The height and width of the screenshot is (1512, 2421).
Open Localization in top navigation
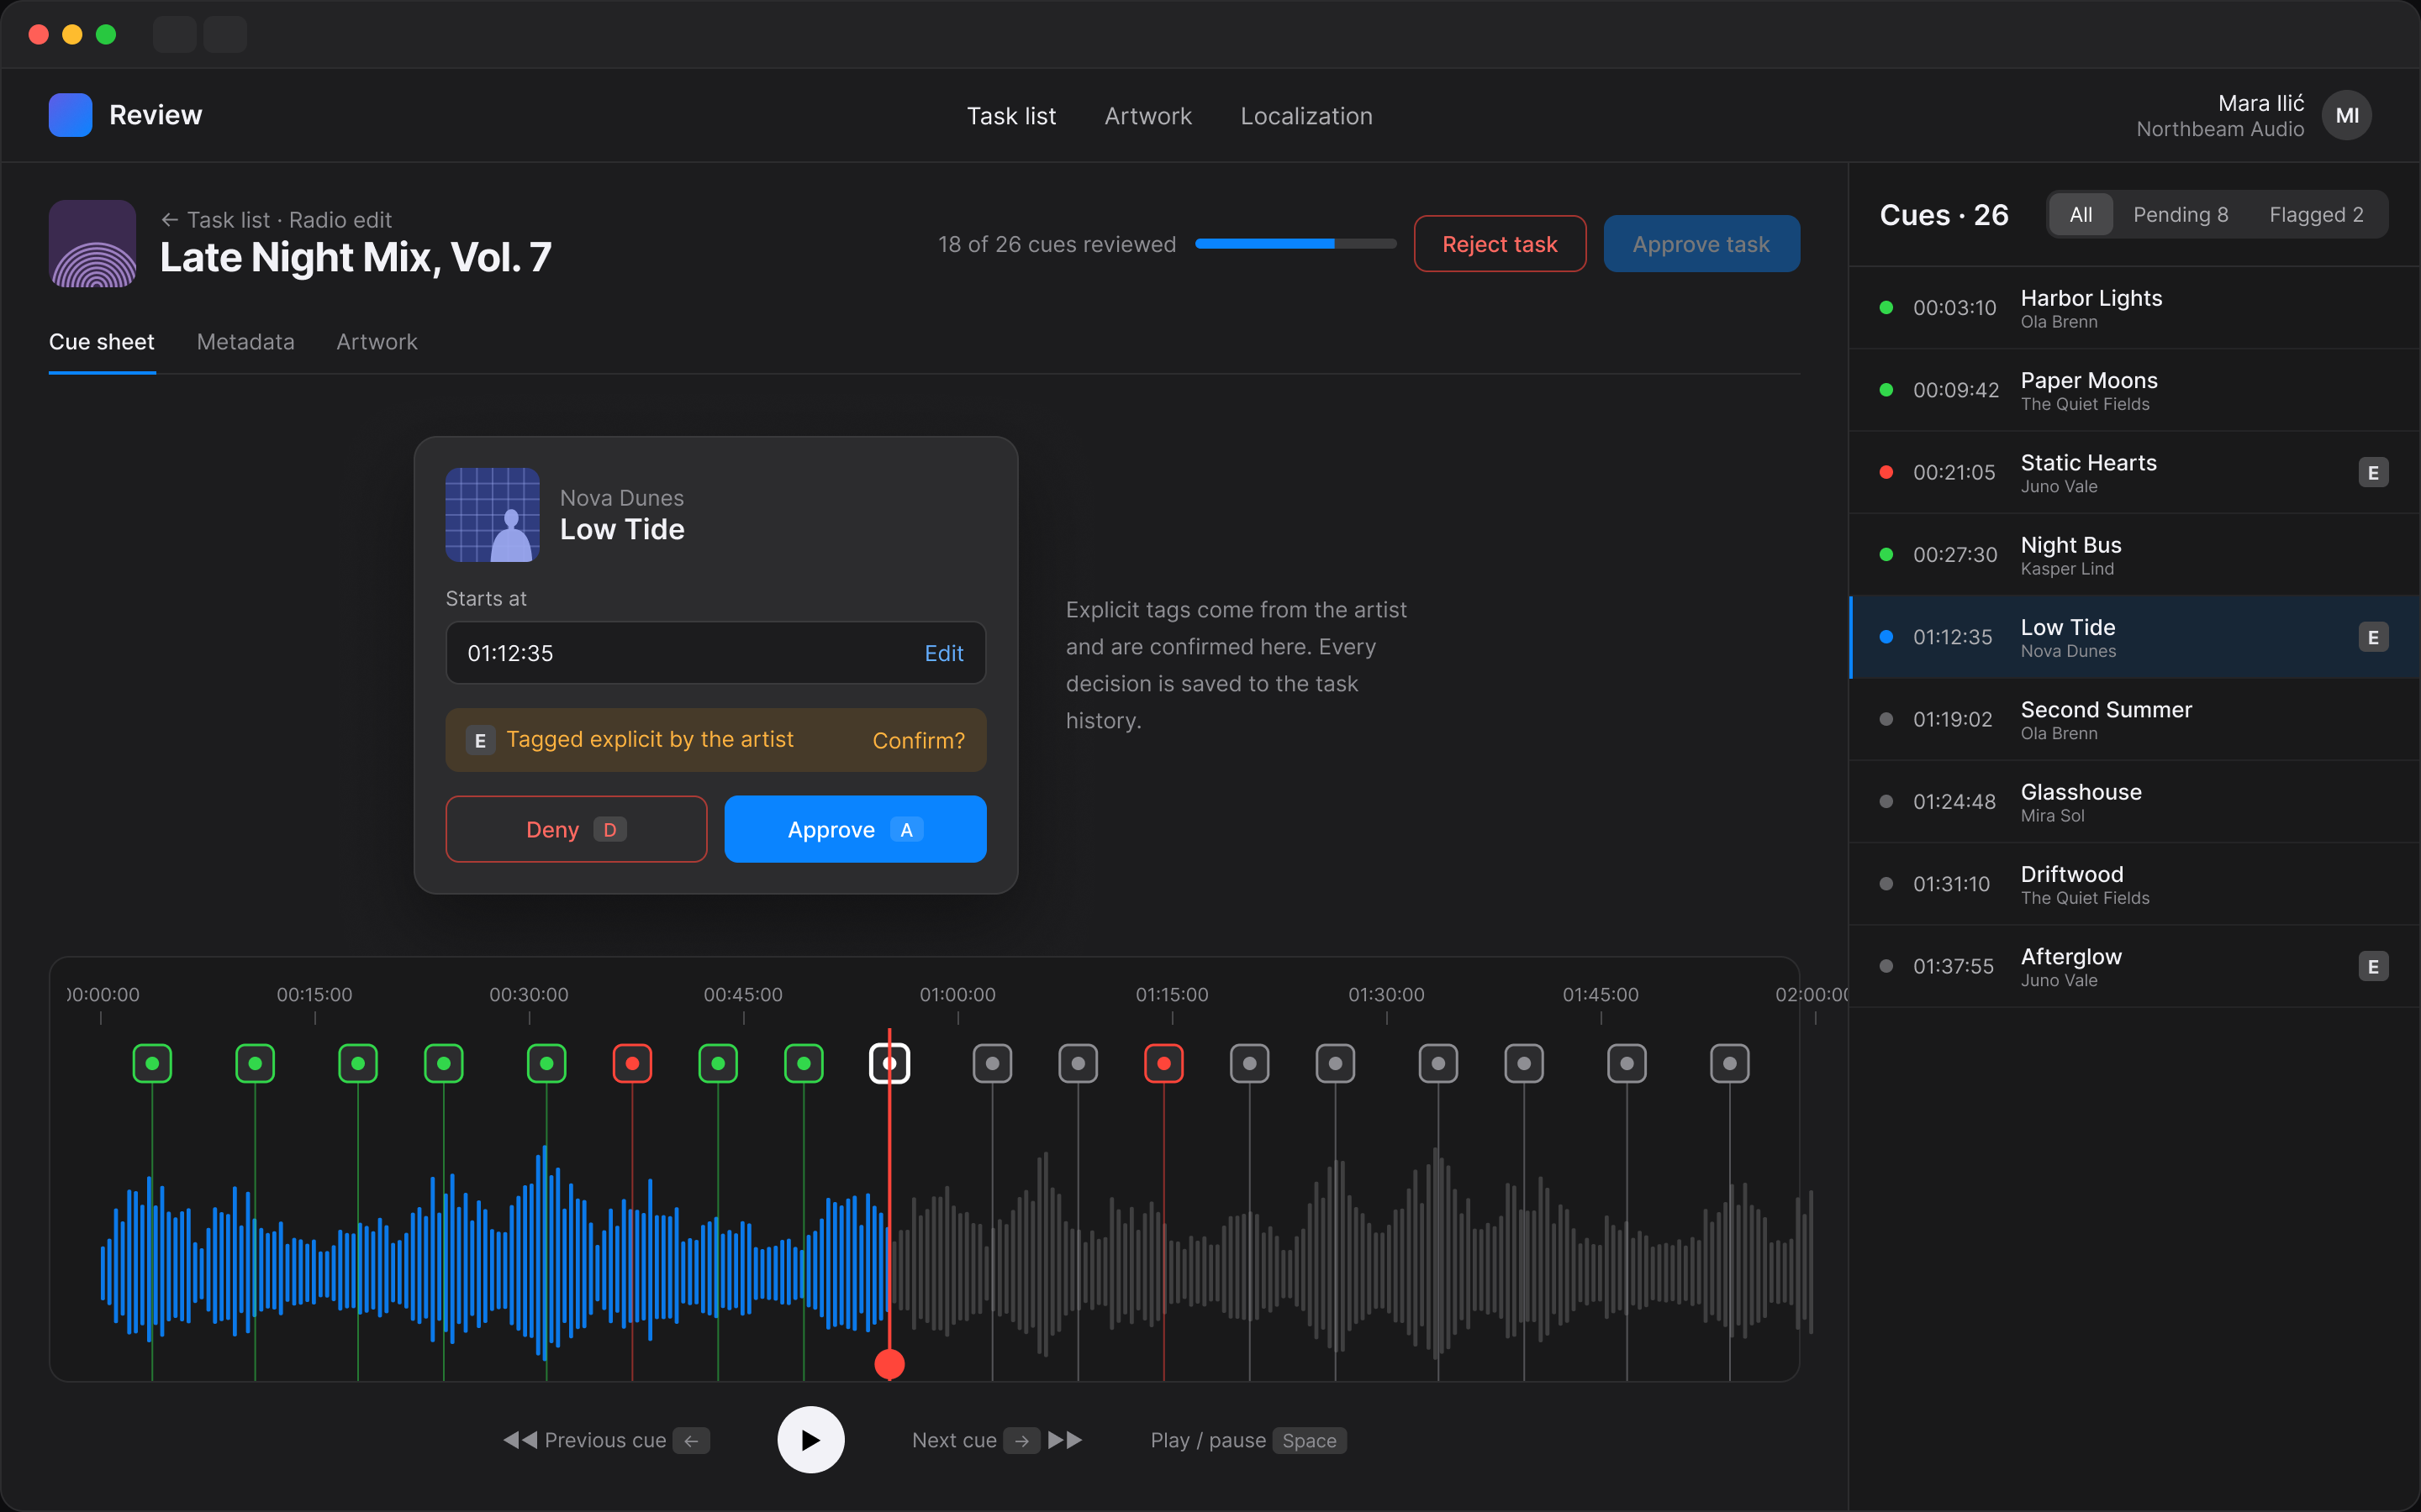tap(1306, 116)
